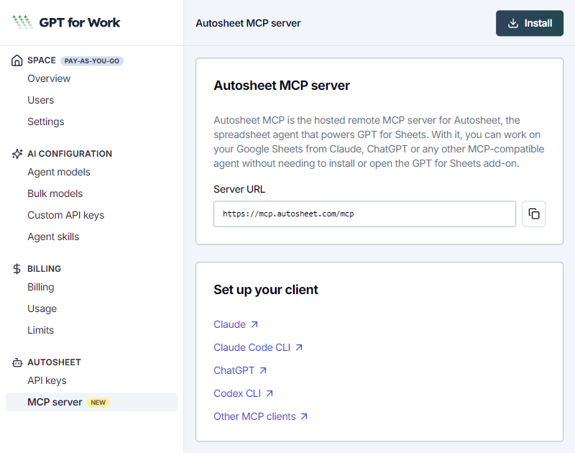
Task: Go to Bulk models
Action: click(55, 193)
